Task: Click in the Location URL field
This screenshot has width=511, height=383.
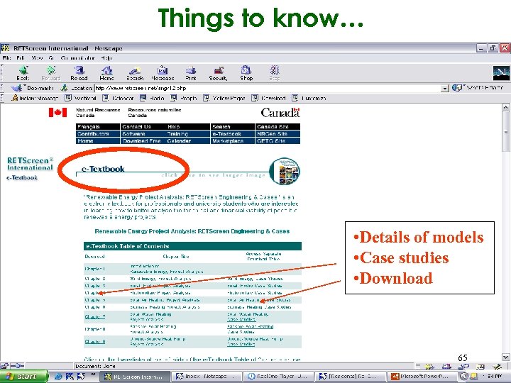Action: pyautogui.click(x=268, y=88)
